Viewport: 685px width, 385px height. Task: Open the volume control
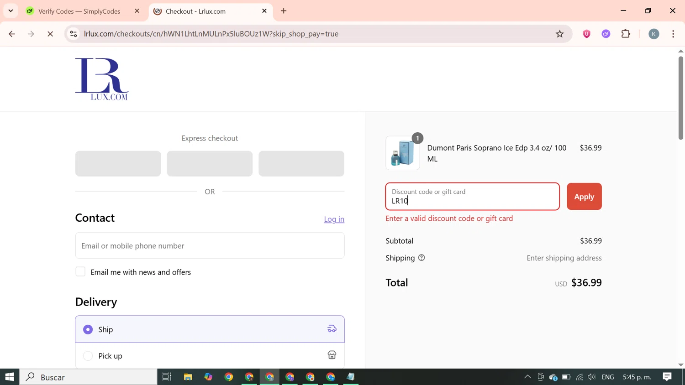point(592,377)
